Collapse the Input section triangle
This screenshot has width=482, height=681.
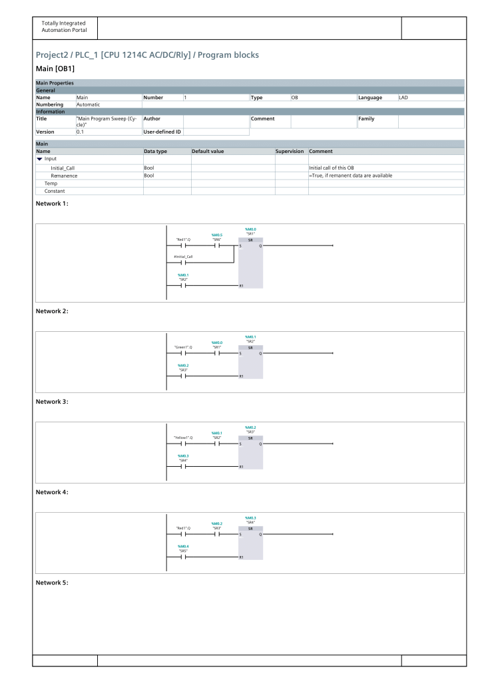click(x=39, y=160)
